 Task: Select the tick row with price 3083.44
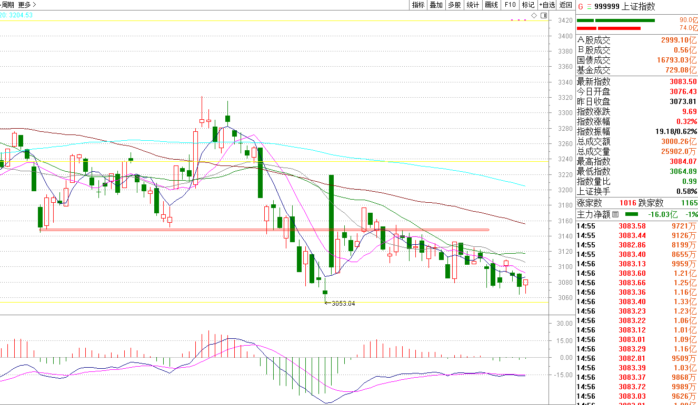click(637, 235)
